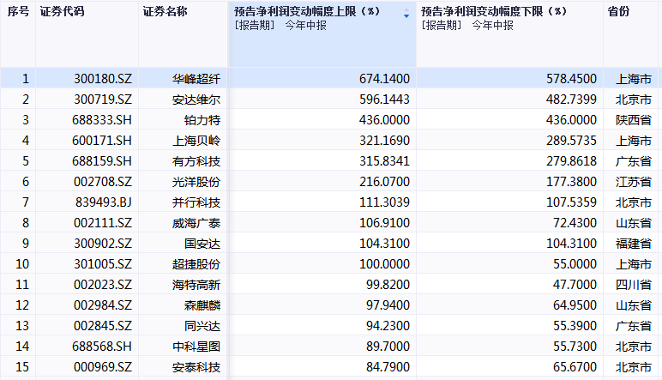
Task: Select stock name 威海广泰
Action: (x=196, y=222)
